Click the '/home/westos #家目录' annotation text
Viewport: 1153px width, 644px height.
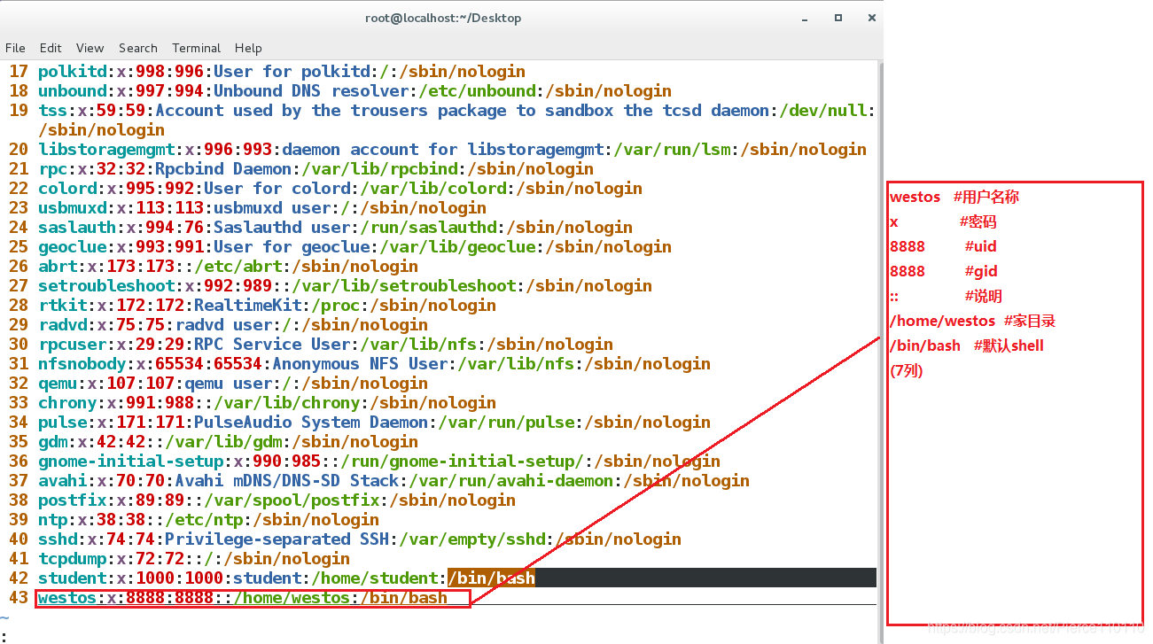click(972, 321)
